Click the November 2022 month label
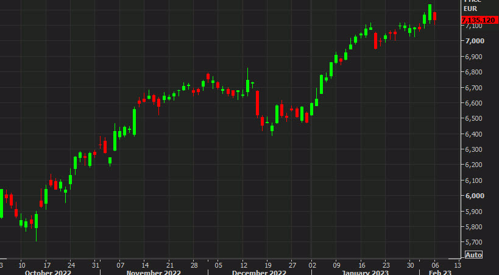Screen dimensions: 499x275 (x=154, y=273)
